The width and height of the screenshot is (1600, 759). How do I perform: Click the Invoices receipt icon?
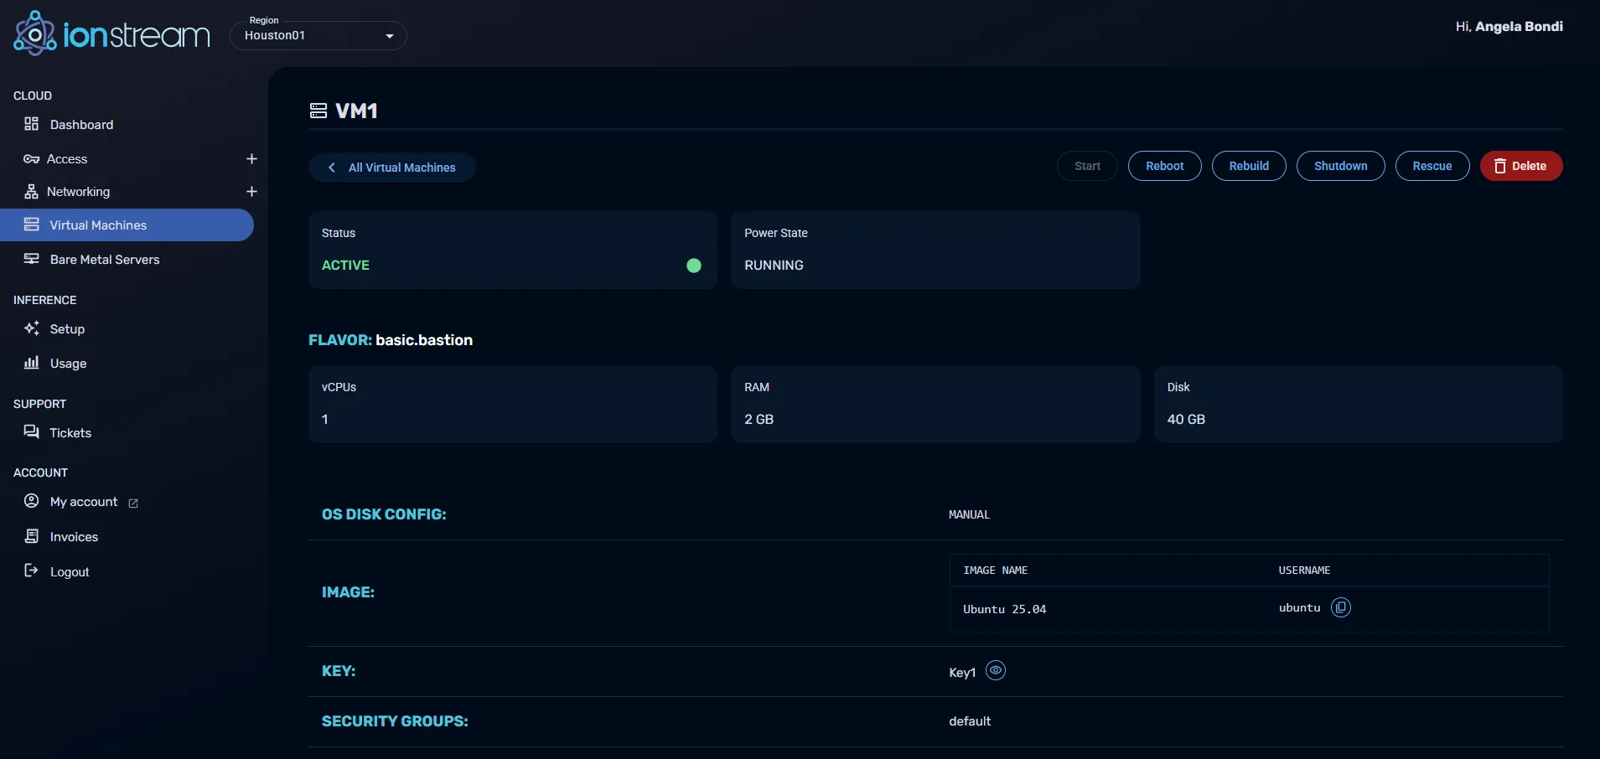click(x=32, y=536)
